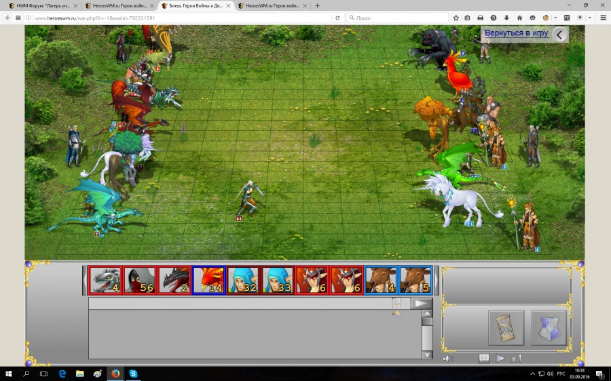Open browser history clock icon
This screenshot has height=381, width=611.
coord(494,18)
